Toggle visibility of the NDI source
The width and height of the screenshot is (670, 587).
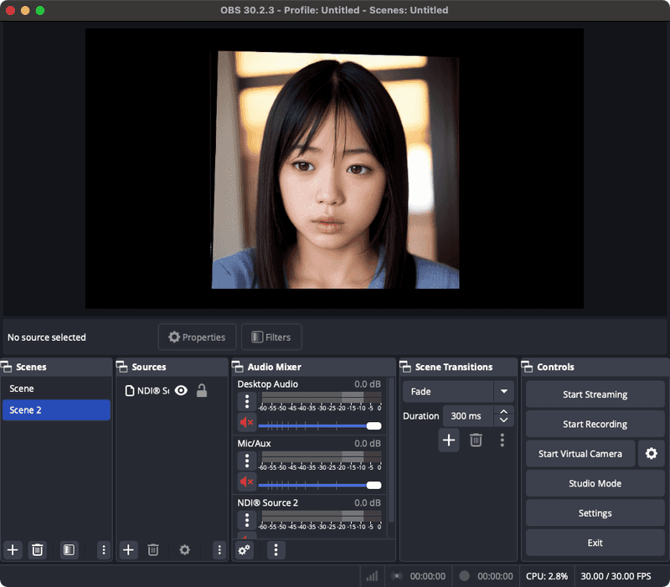181,390
